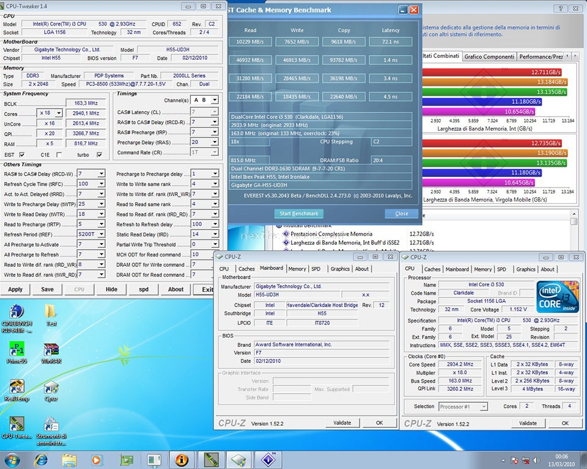The image size is (587, 469).
Task: Click the Action Center flag tray icon
Action: [514, 460]
